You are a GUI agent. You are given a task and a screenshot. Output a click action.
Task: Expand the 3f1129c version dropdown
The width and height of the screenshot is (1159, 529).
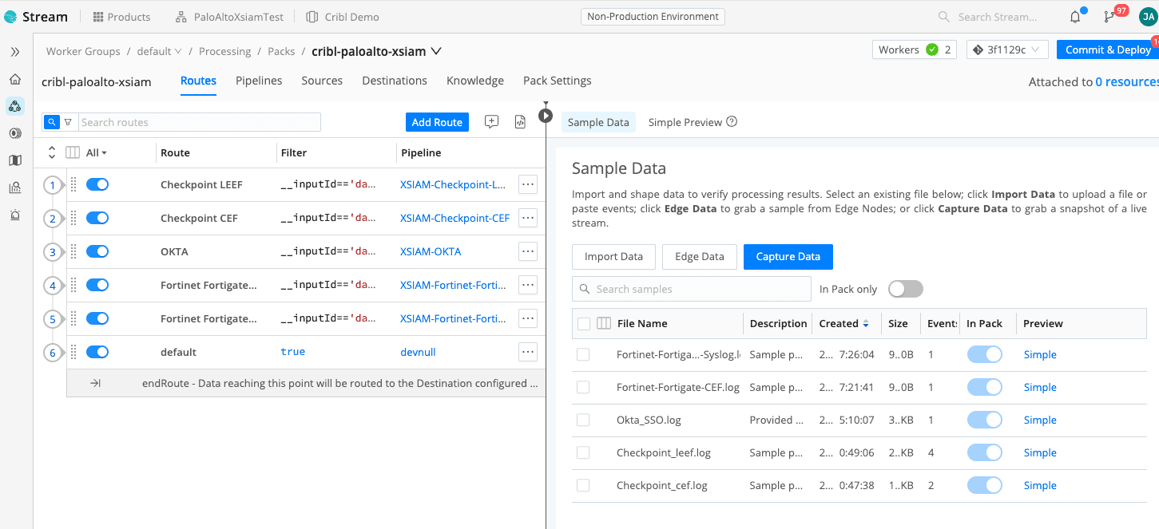click(1006, 49)
